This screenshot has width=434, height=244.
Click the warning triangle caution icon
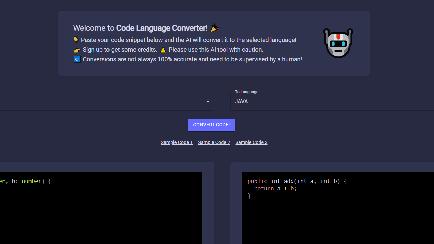tap(163, 50)
